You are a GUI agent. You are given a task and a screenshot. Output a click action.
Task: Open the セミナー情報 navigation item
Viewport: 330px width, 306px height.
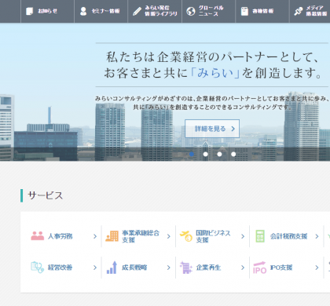101,11
